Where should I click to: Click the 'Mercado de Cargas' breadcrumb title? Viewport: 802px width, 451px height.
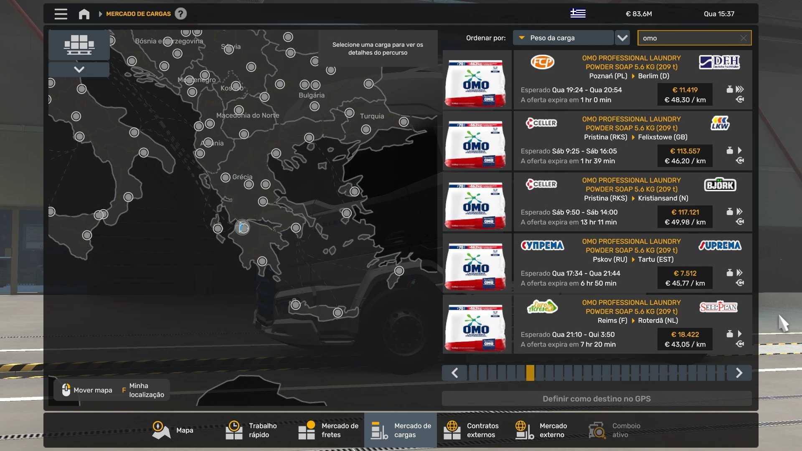point(138,14)
